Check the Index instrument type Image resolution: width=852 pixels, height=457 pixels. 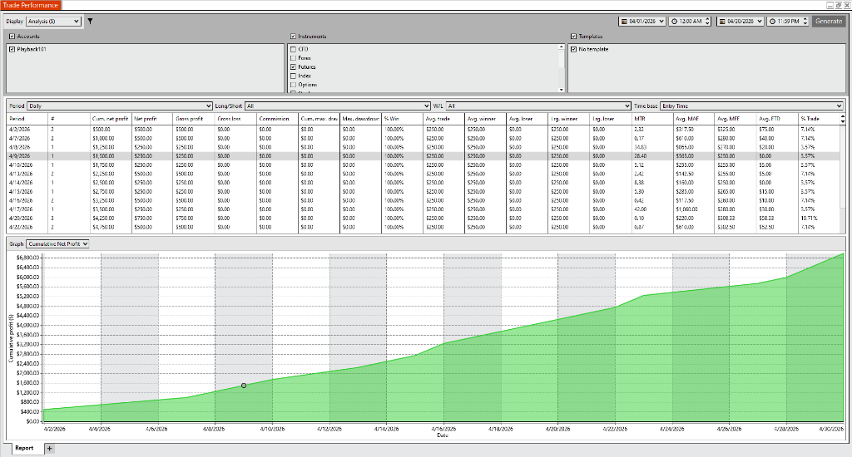pyautogui.click(x=294, y=76)
